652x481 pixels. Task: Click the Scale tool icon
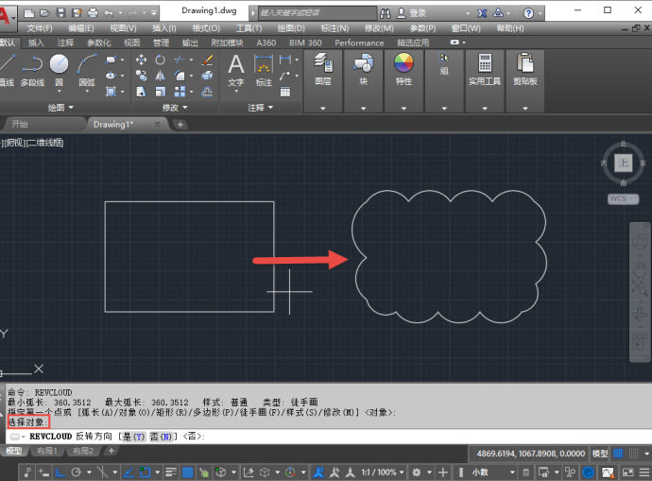pos(160,92)
